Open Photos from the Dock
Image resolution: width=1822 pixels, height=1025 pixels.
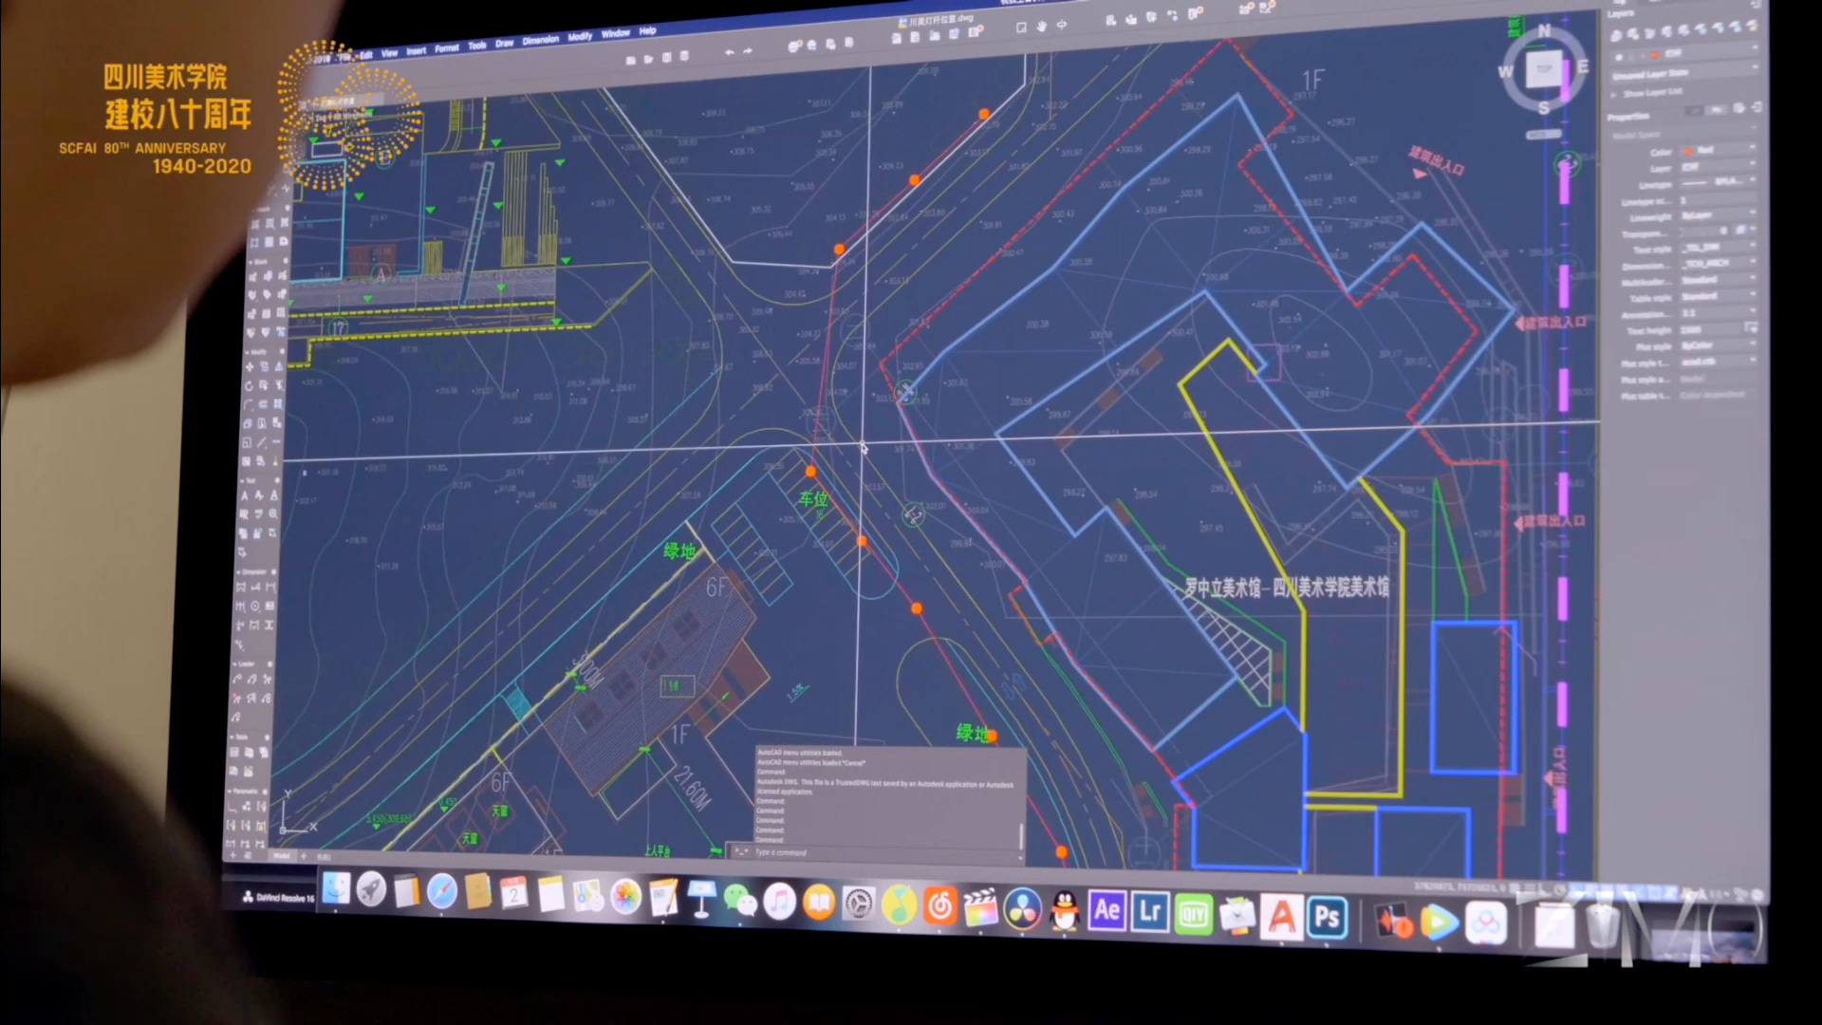[625, 896]
